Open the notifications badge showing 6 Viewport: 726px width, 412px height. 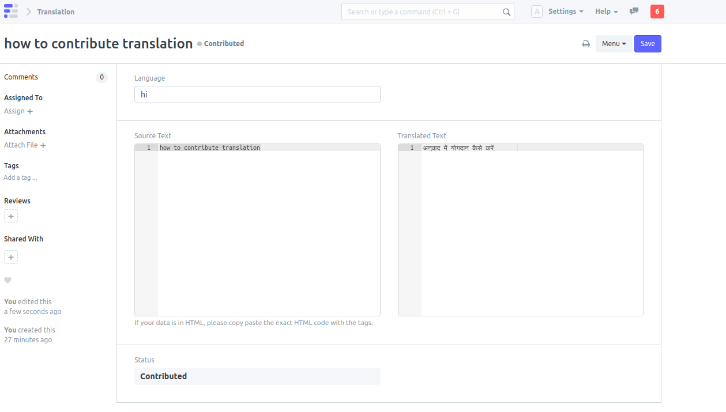click(657, 12)
